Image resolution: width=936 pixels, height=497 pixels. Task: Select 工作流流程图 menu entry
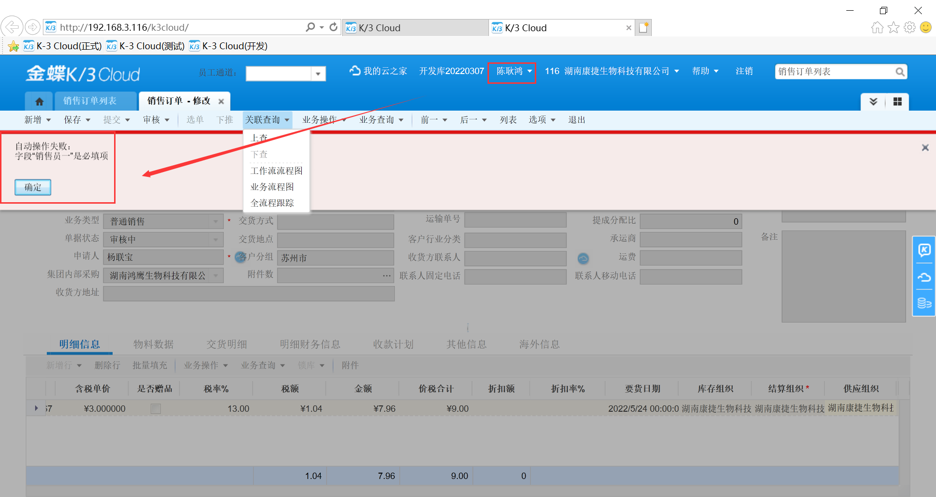276,171
